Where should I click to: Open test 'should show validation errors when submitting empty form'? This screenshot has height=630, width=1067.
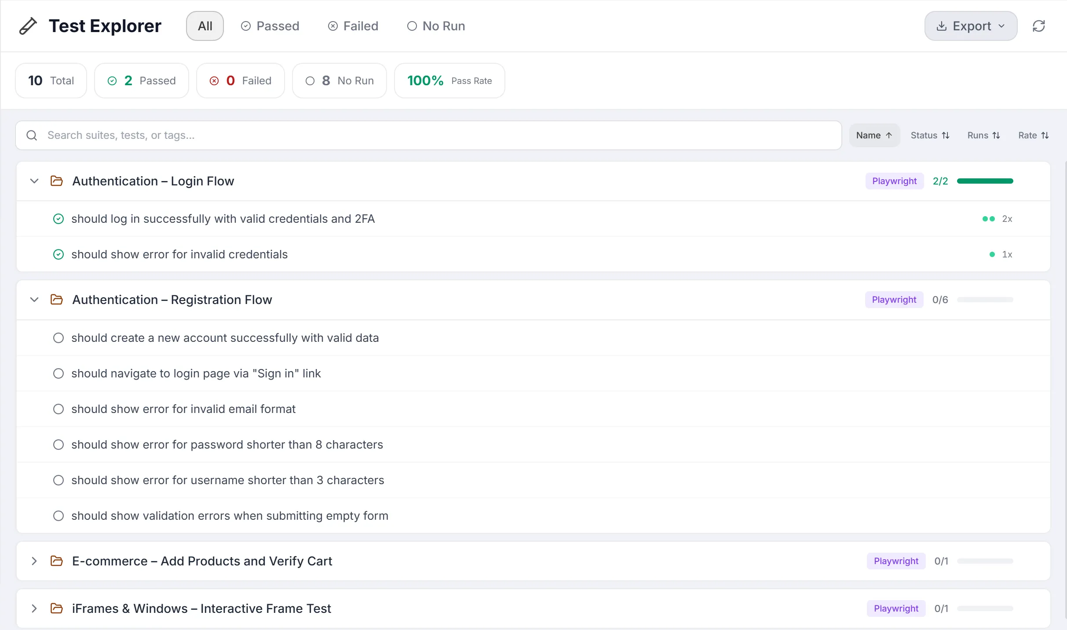click(x=533, y=516)
